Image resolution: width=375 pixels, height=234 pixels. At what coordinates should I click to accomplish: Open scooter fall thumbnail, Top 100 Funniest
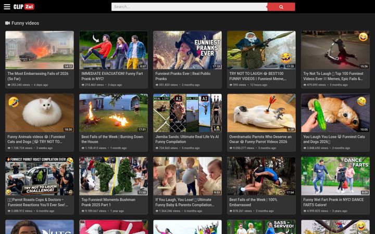coord(335,50)
